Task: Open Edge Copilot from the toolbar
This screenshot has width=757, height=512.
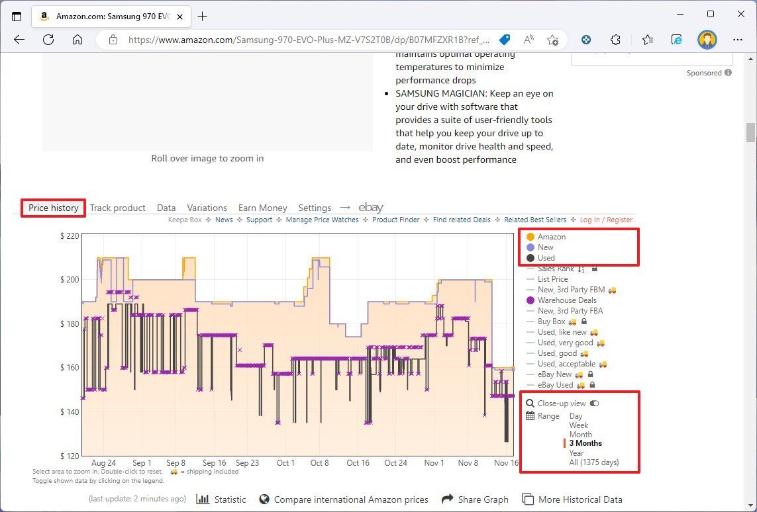Action: (x=676, y=40)
